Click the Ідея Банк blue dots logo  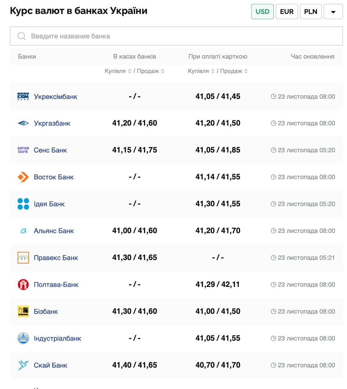coord(23,204)
